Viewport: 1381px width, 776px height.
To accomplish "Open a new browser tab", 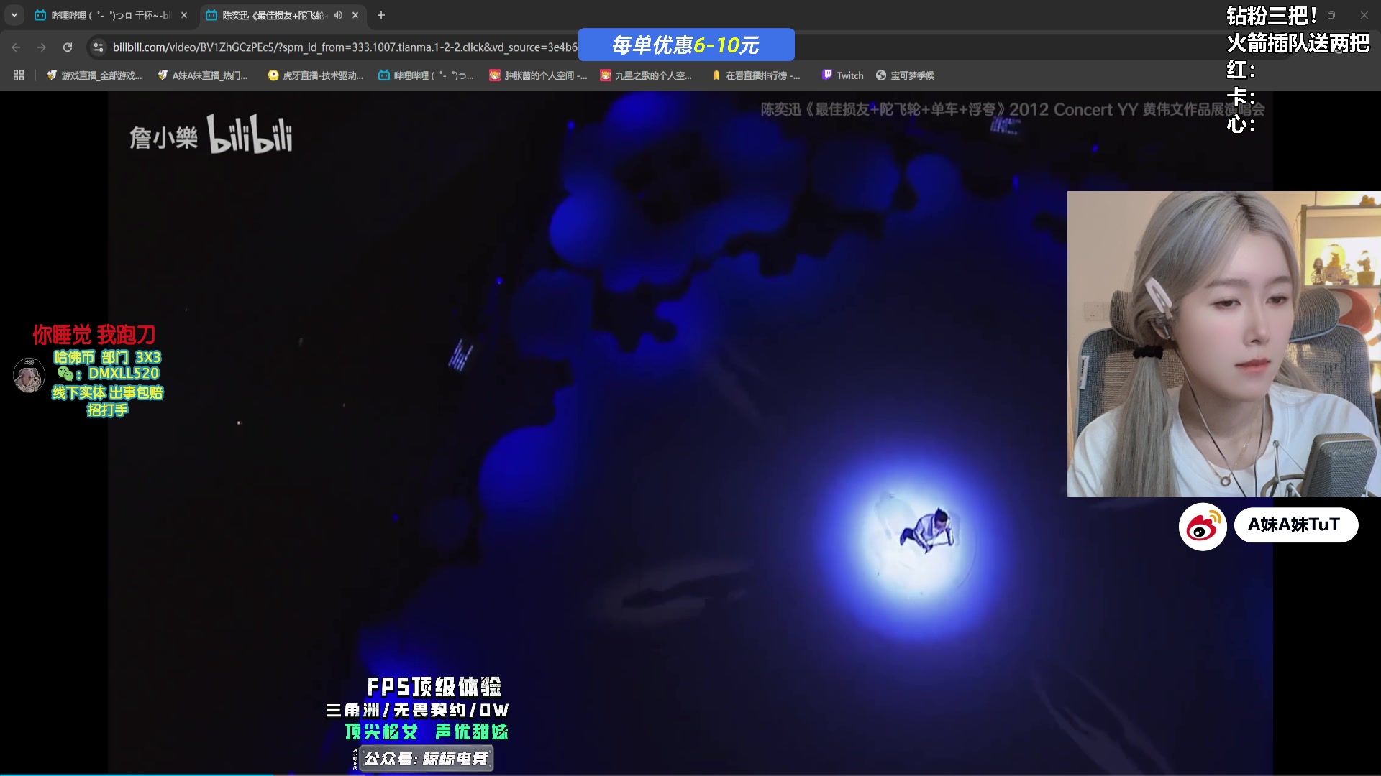I will pos(381,15).
